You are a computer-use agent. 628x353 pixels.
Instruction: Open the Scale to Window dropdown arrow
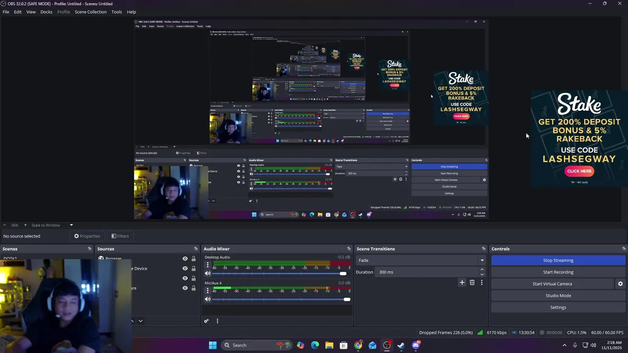click(x=71, y=225)
